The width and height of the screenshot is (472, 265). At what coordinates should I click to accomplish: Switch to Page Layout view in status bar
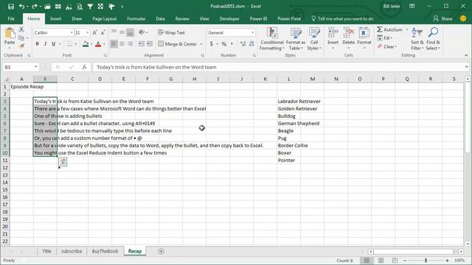coord(381,260)
